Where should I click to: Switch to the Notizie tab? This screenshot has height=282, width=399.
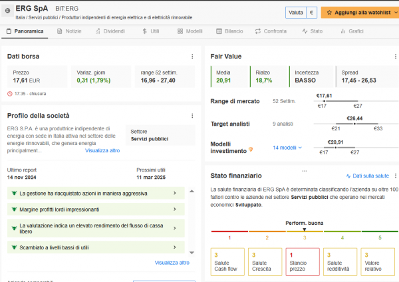pyautogui.click(x=69, y=31)
